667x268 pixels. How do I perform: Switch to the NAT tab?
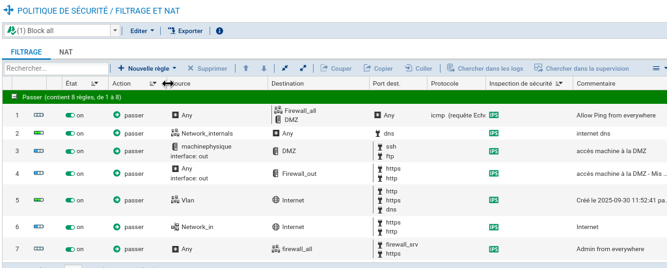coord(66,51)
